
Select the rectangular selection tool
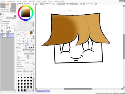[x=18, y=32]
